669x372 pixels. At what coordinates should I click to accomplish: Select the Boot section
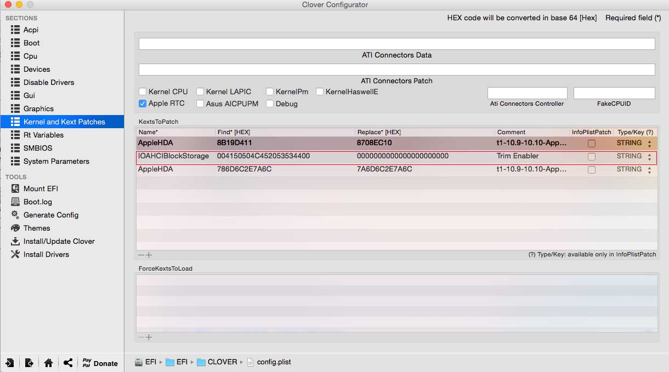(31, 43)
